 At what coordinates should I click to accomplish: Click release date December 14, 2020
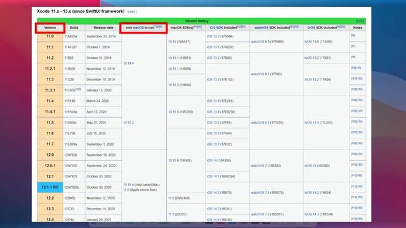point(100,209)
